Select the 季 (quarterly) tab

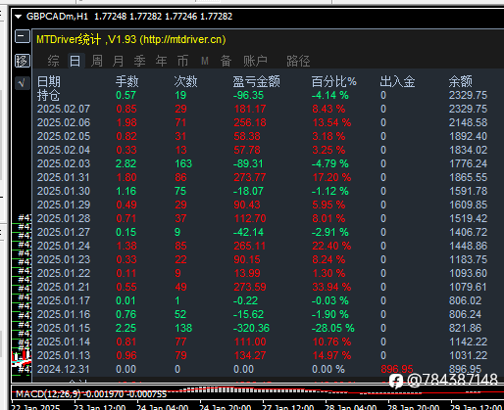[139, 61]
